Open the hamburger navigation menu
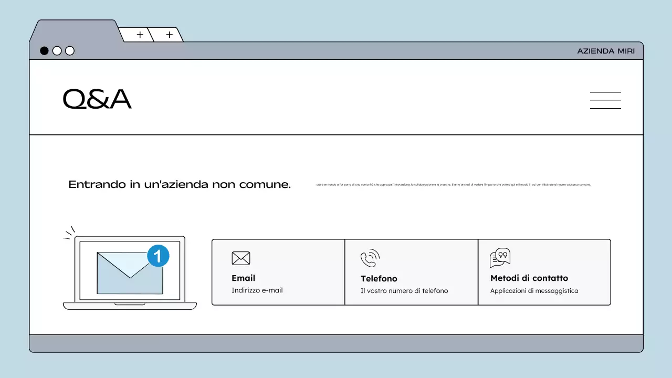The height and width of the screenshot is (378, 672). (x=605, y=100)
